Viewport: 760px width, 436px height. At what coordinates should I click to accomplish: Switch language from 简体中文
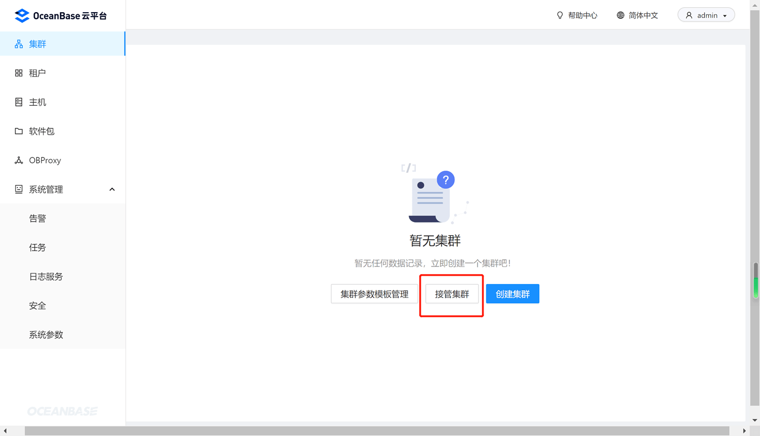643,15
